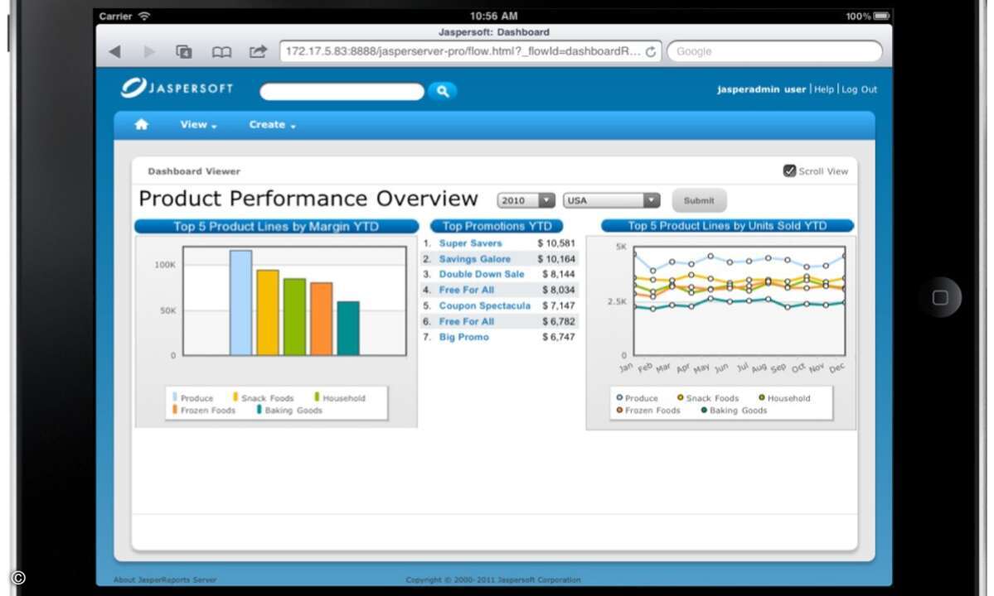Click Household marker in line chart legend

762,397
